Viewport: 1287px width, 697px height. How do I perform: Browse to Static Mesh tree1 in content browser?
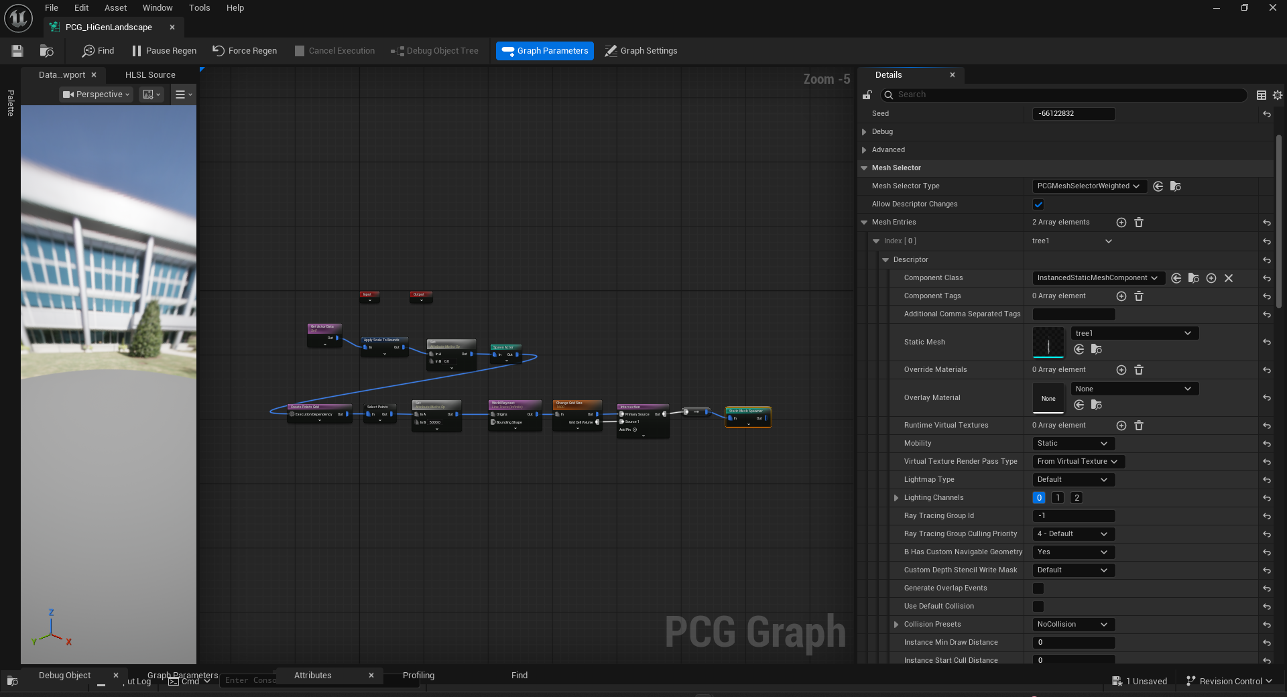1097,349
